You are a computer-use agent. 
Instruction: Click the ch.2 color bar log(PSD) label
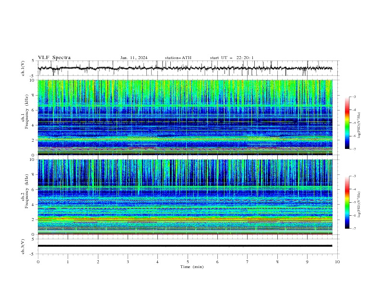point(359,204)
